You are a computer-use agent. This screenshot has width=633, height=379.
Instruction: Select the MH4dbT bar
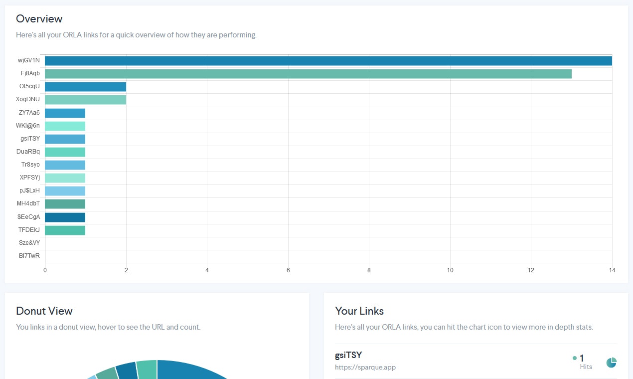point(65,204)
